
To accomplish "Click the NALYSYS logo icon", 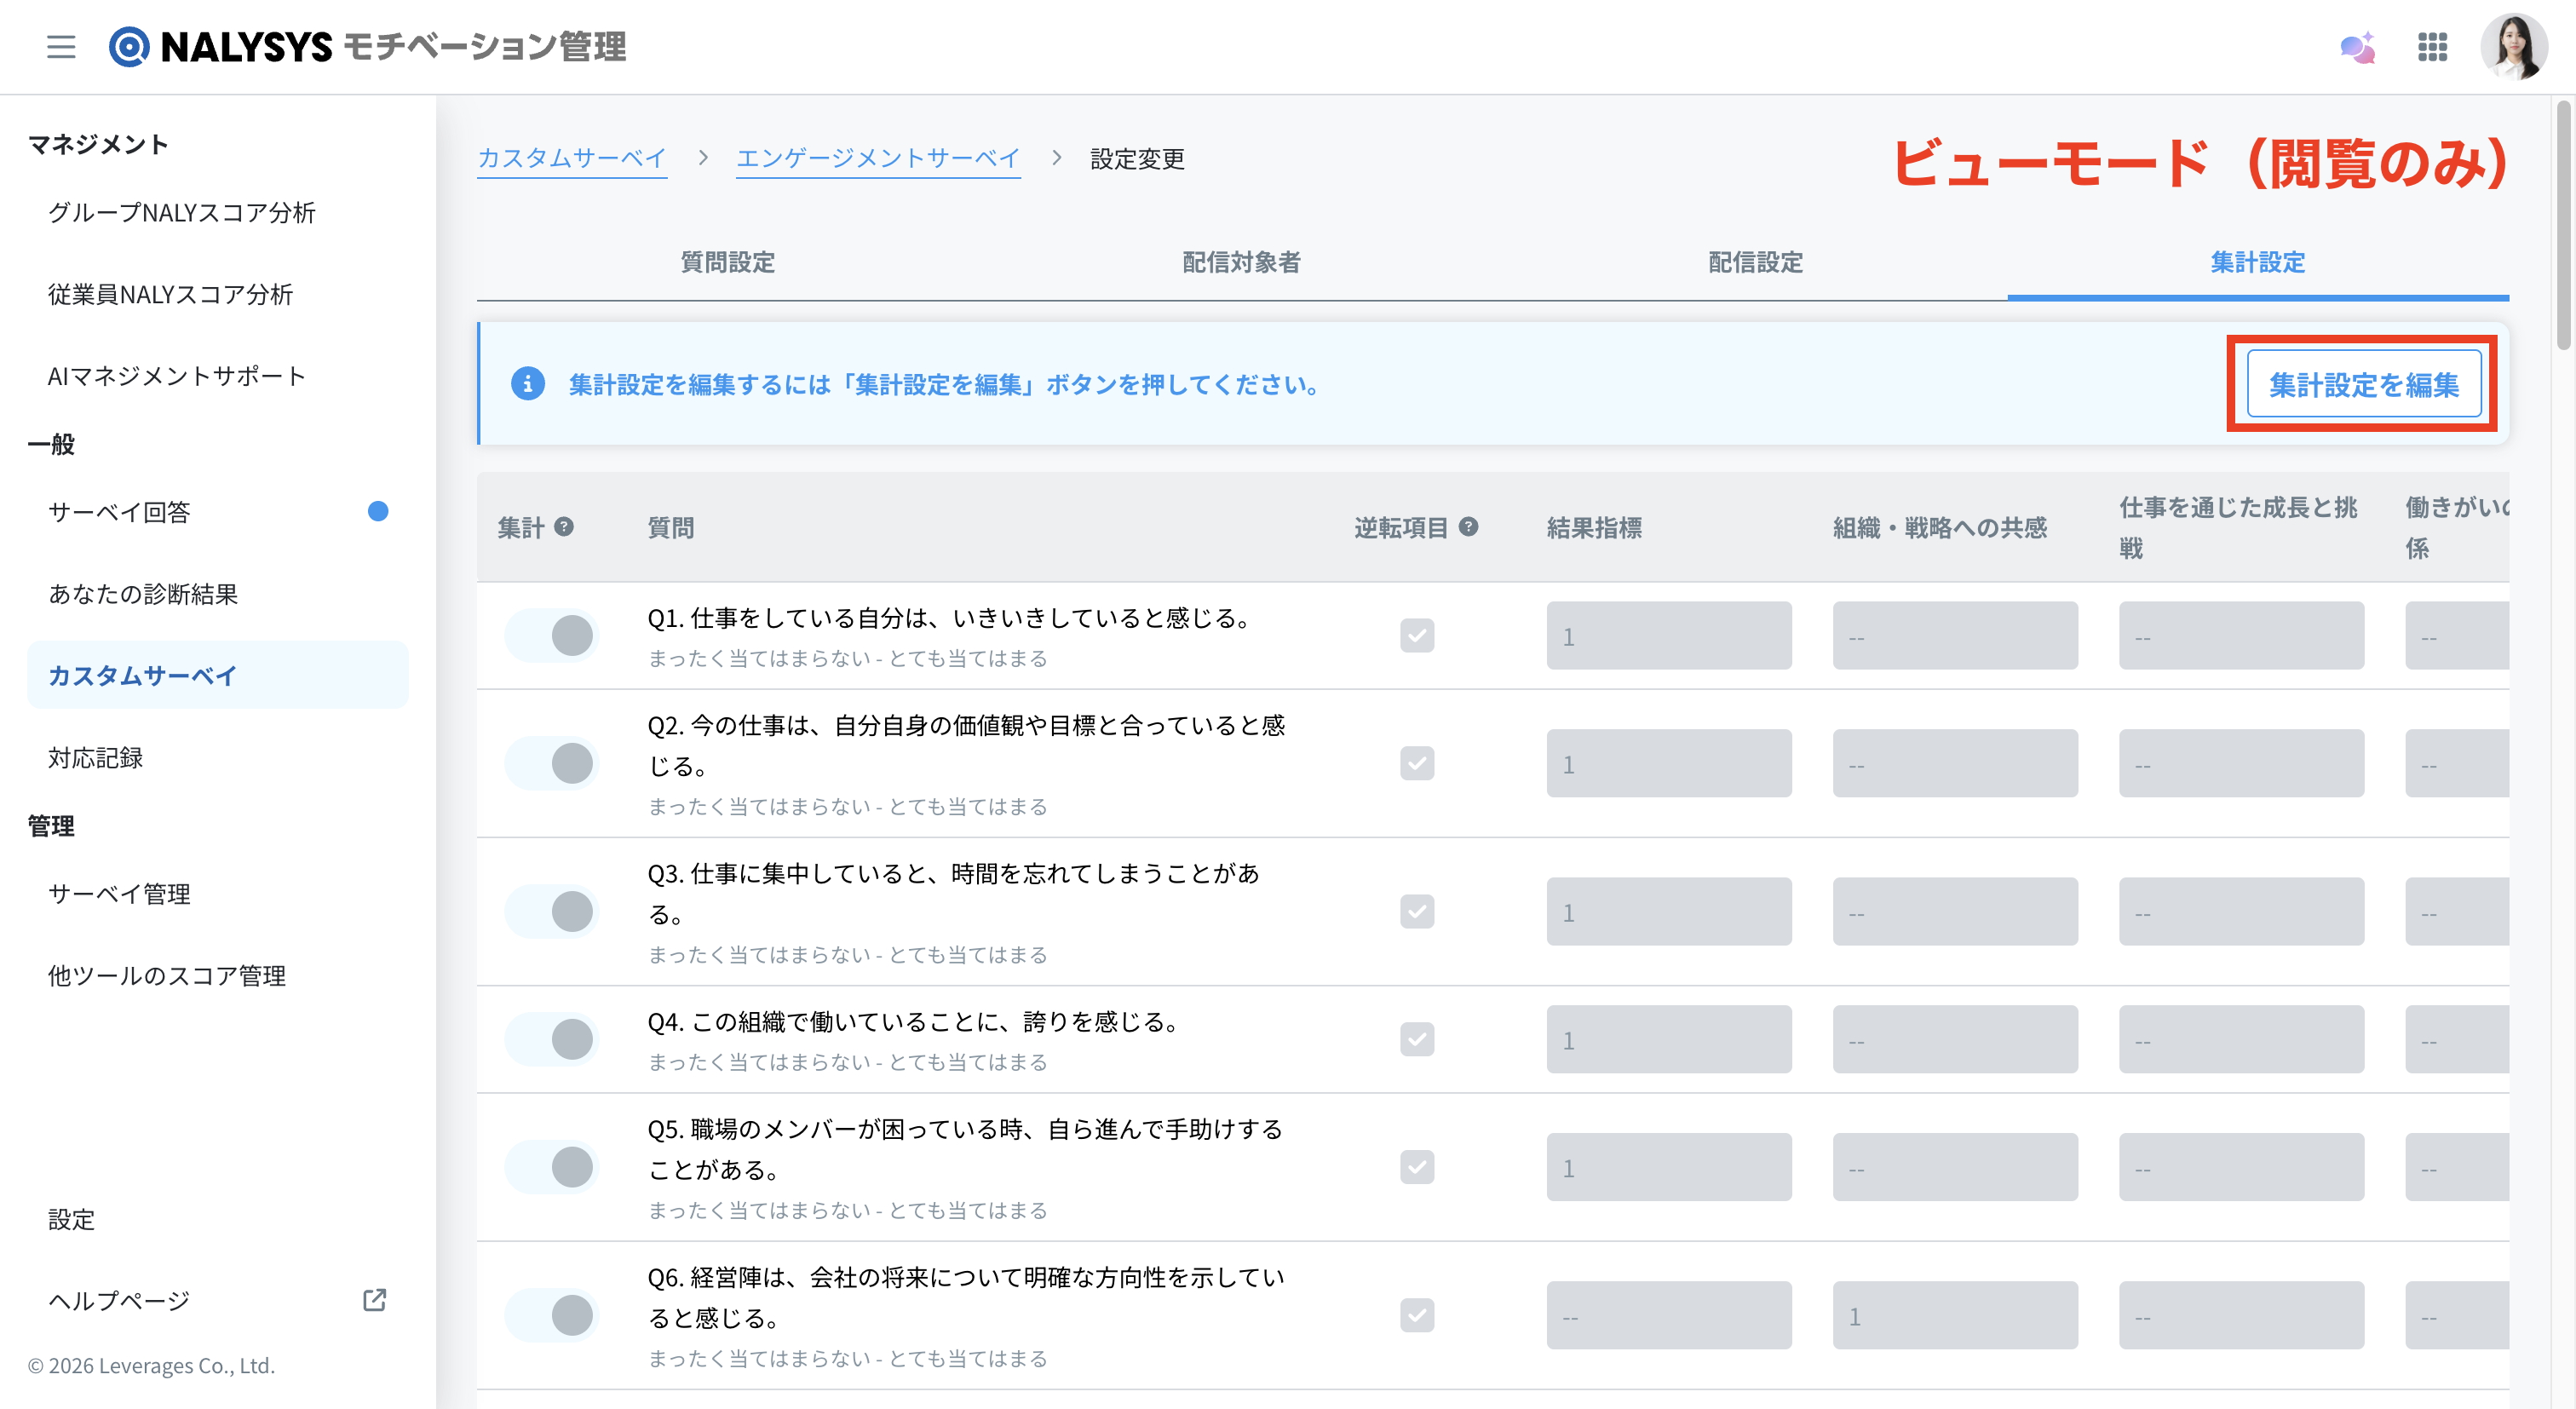I will pos(129,47).
